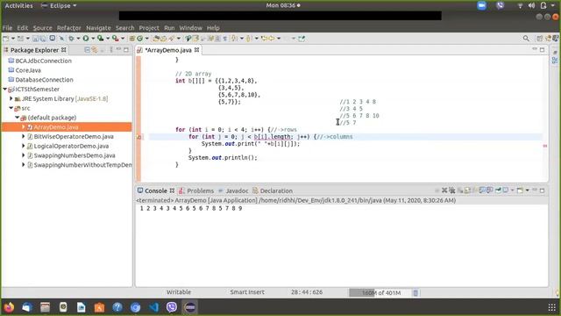561x316 pixels.
Task: Click the heap status memory bar
Action: 380,292
